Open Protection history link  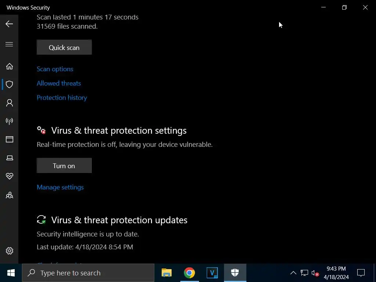coord(62,98)
